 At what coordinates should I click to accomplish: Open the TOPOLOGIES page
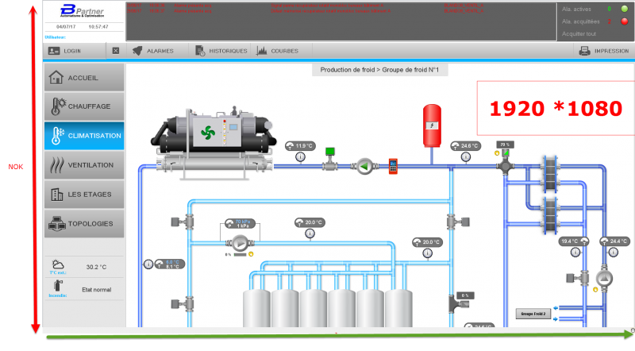(84, 223)
